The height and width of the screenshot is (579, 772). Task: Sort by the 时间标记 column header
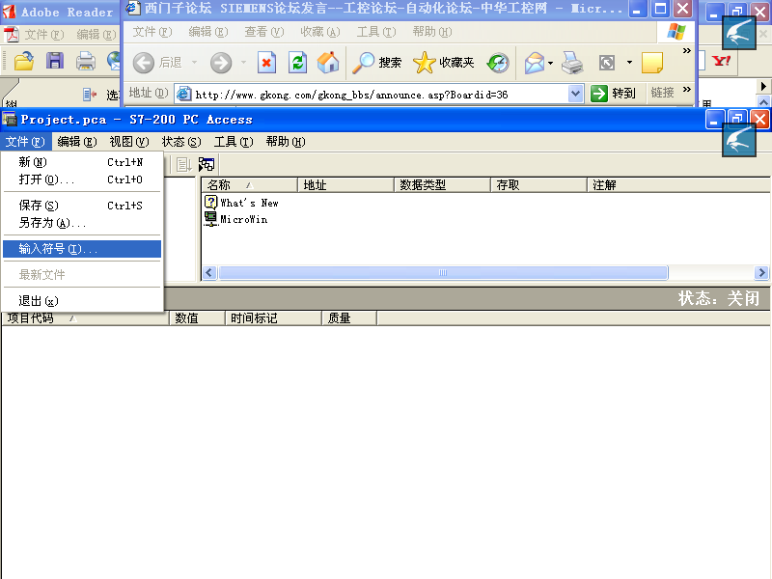point(273,318)
